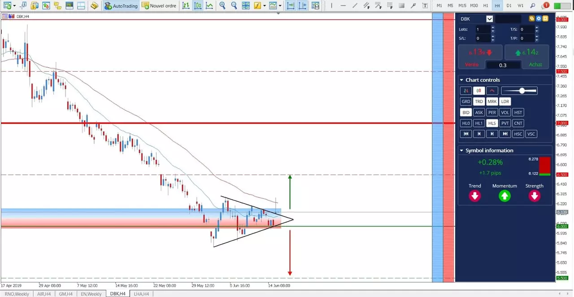
Task: Zoom in on the chart
Action: point(222,6)
